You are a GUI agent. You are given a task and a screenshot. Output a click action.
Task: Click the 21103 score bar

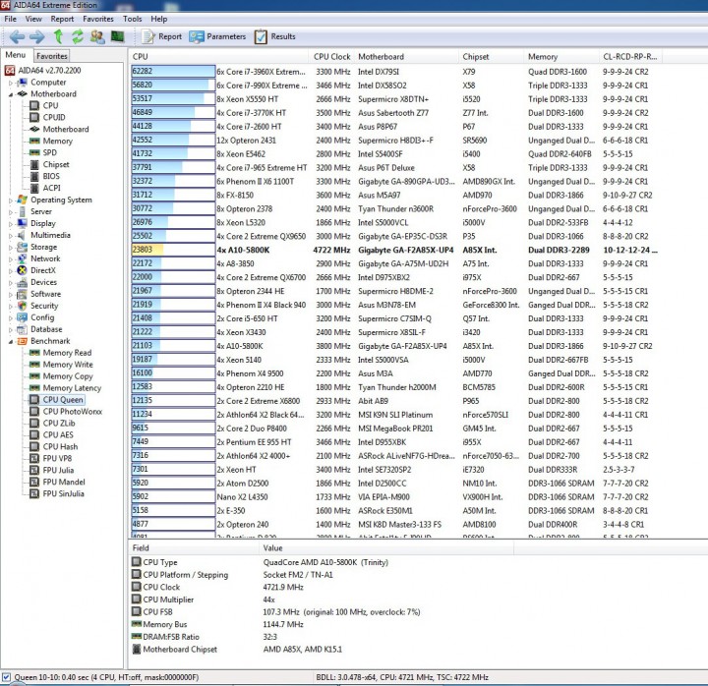click(173, 346)
